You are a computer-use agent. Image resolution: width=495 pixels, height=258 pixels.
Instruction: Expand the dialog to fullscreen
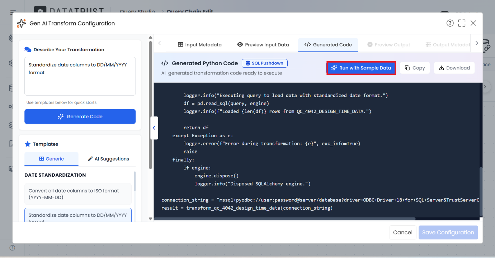pyautogui.click(x=462, y=23)
